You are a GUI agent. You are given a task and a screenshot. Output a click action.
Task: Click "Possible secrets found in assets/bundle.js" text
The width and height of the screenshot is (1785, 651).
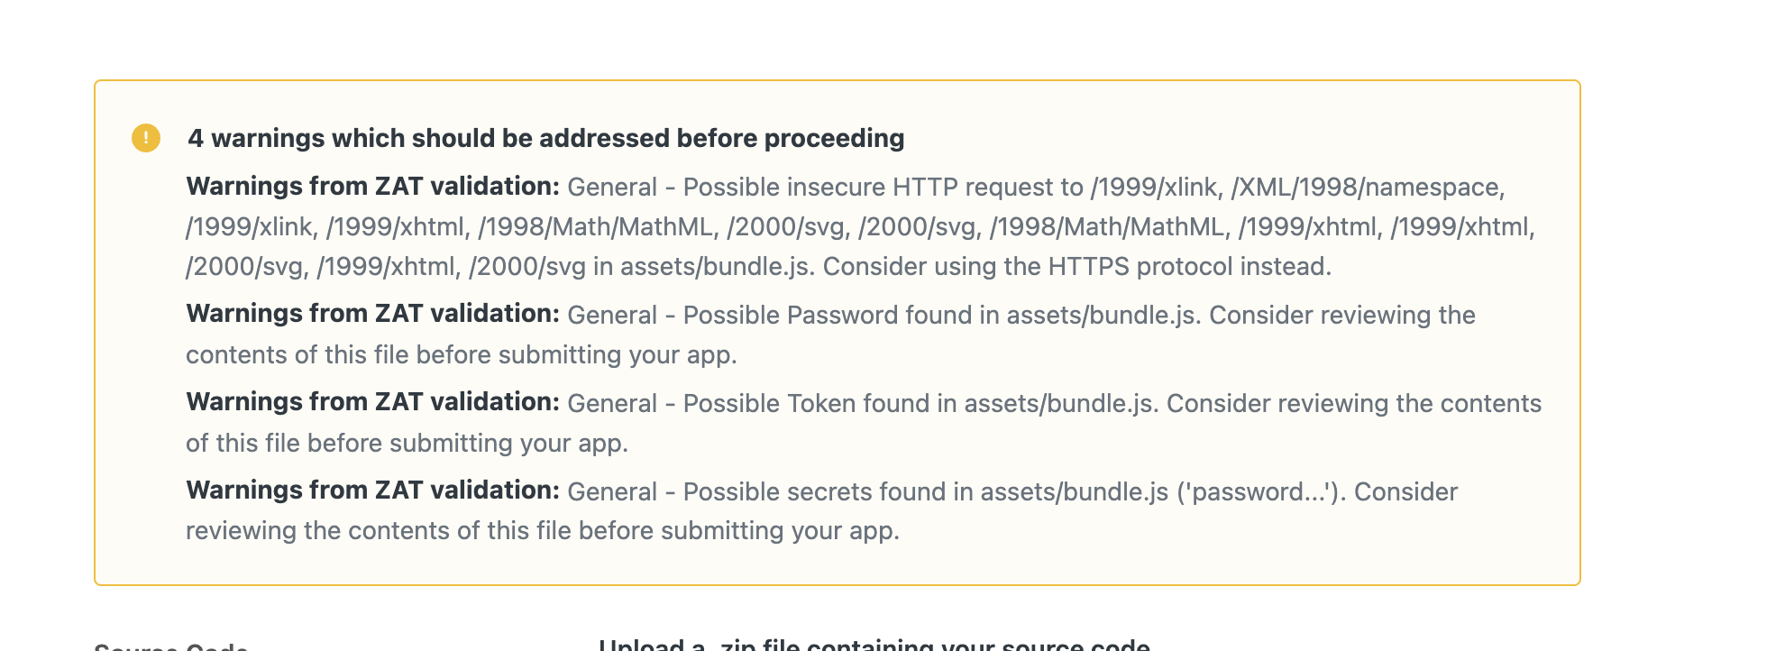click(925, 491)
